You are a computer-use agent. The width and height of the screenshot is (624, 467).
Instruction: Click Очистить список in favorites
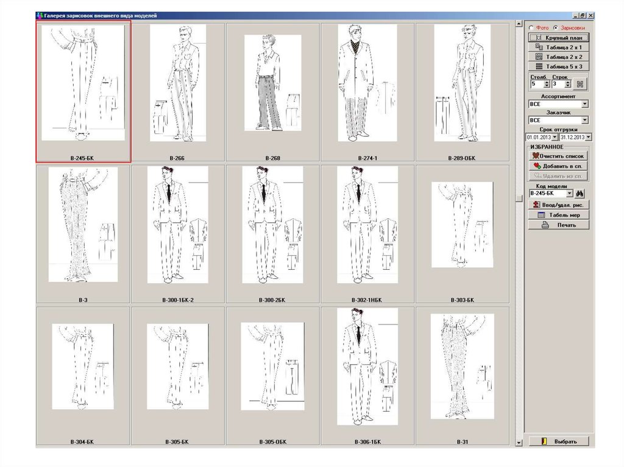[559, 156]
